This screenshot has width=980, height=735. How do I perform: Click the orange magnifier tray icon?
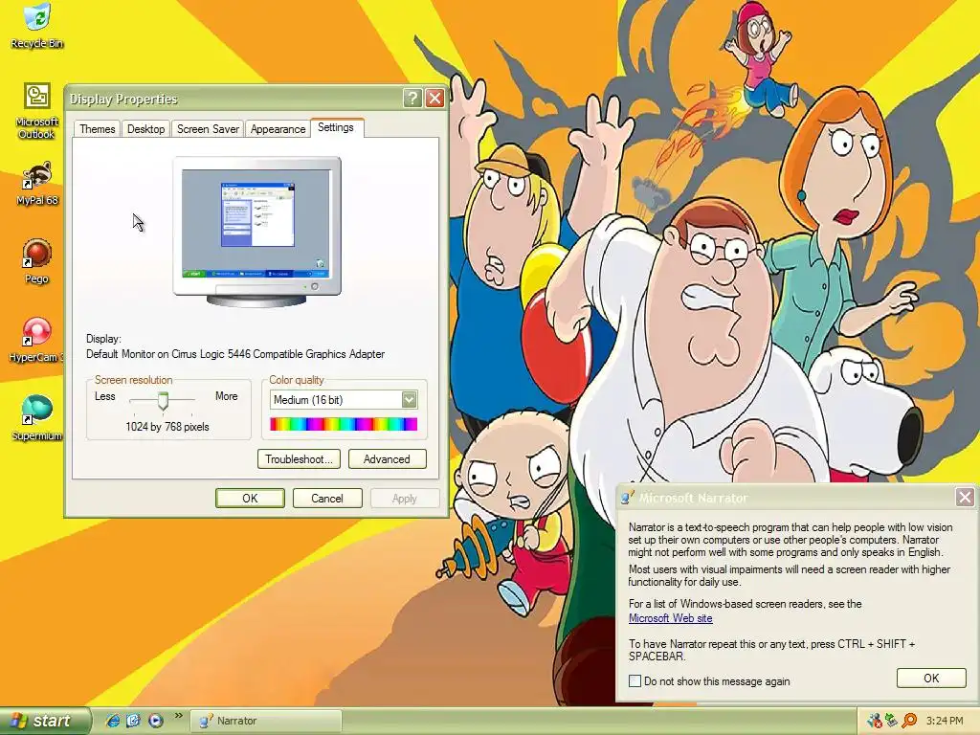pyautogui.click(x=909, y=721)
